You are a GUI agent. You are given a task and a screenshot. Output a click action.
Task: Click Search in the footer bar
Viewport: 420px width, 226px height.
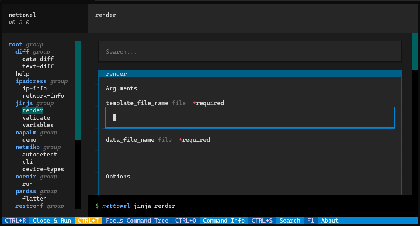(290, 221)
